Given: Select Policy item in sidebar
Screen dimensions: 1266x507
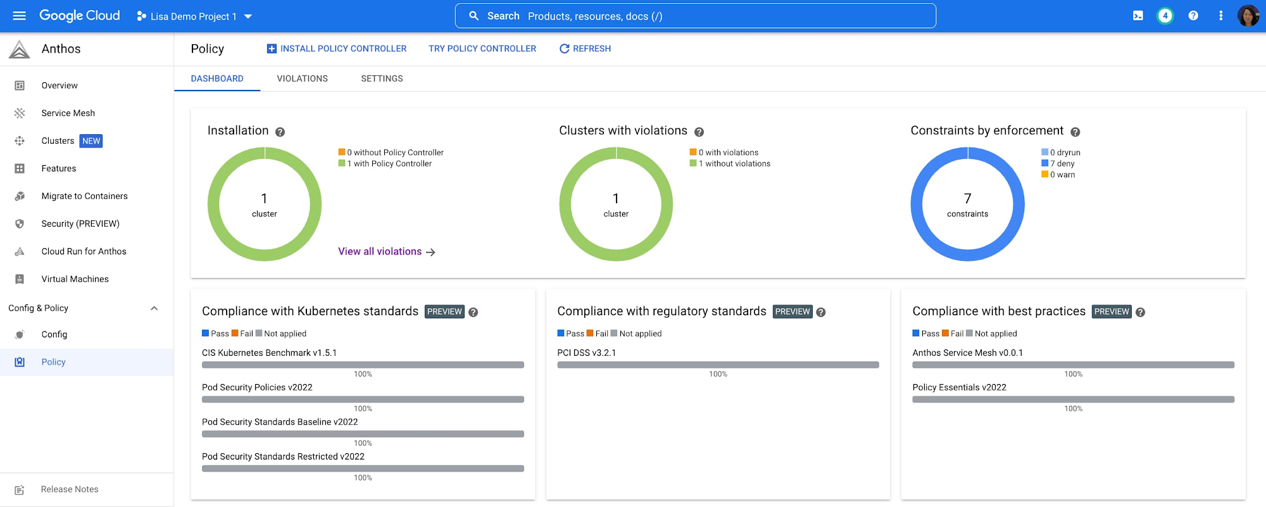Looking at the screenshot, I should (x=87, y=362).
